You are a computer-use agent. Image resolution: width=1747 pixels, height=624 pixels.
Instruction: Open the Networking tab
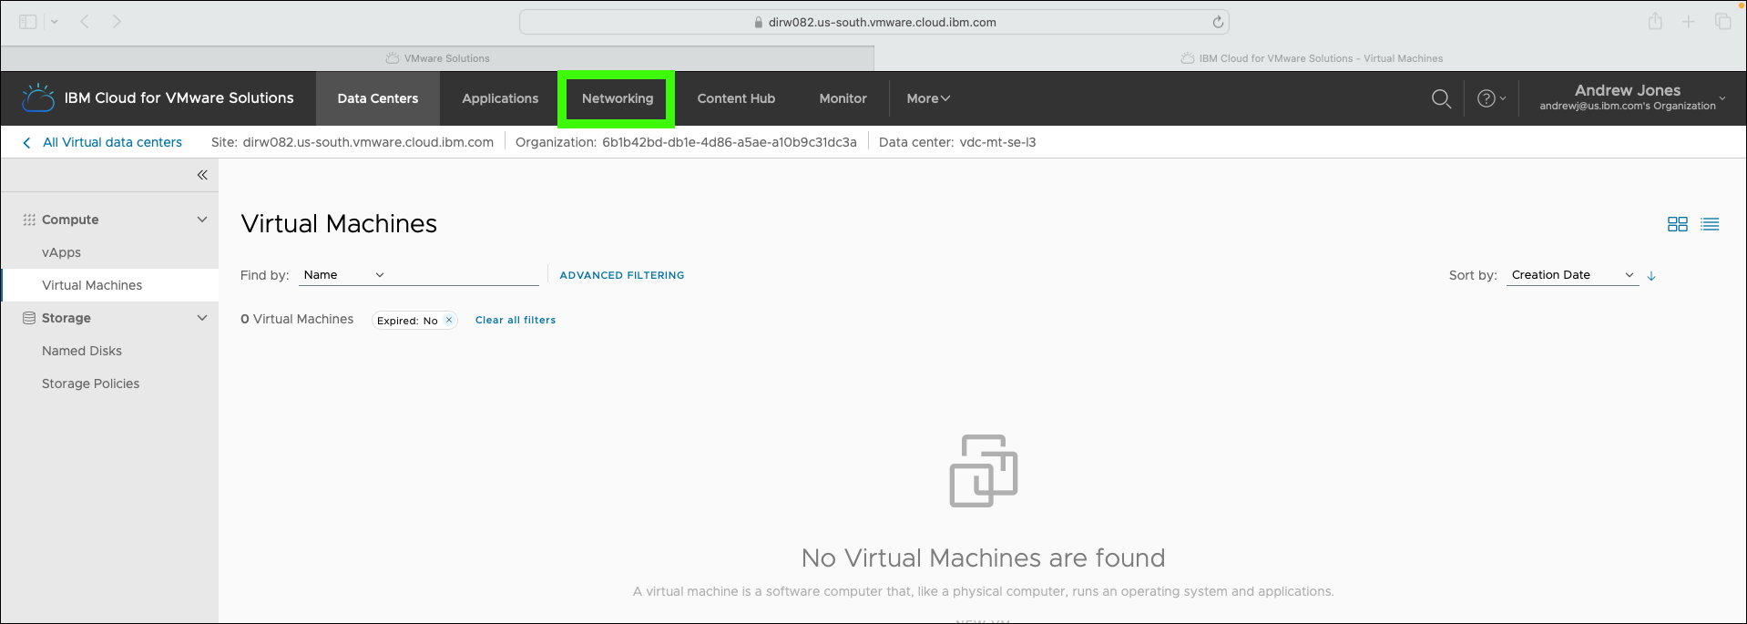coord(618,98)
